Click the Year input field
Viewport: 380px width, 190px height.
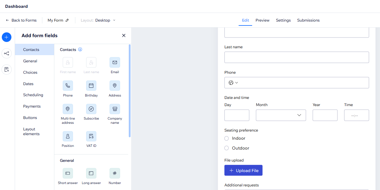tap(325, 115)
